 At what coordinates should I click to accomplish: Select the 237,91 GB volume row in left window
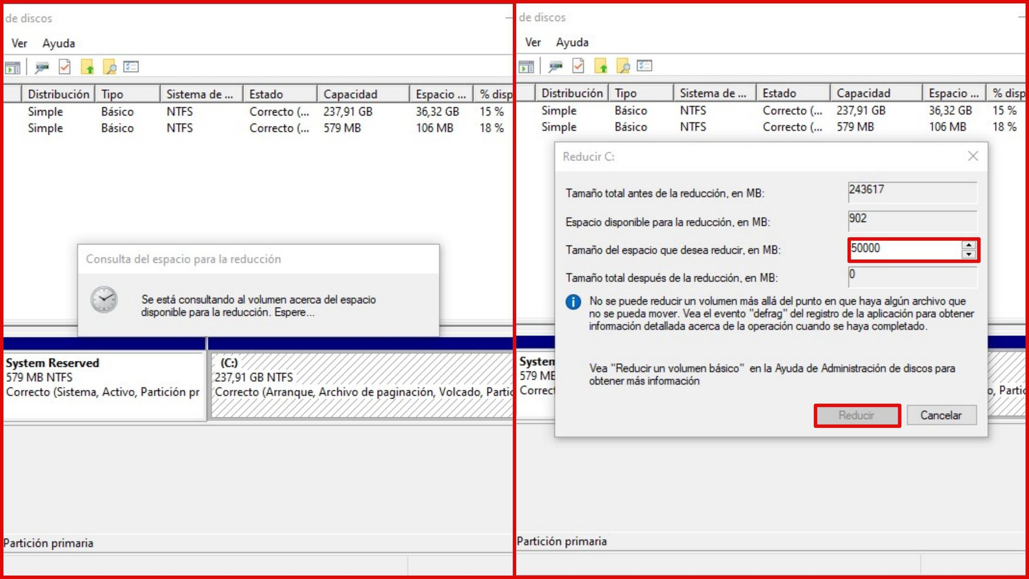(258, 112)
